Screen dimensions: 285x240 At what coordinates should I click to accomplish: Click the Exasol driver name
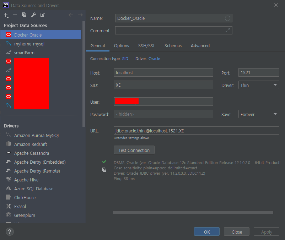tap(20, 206)
